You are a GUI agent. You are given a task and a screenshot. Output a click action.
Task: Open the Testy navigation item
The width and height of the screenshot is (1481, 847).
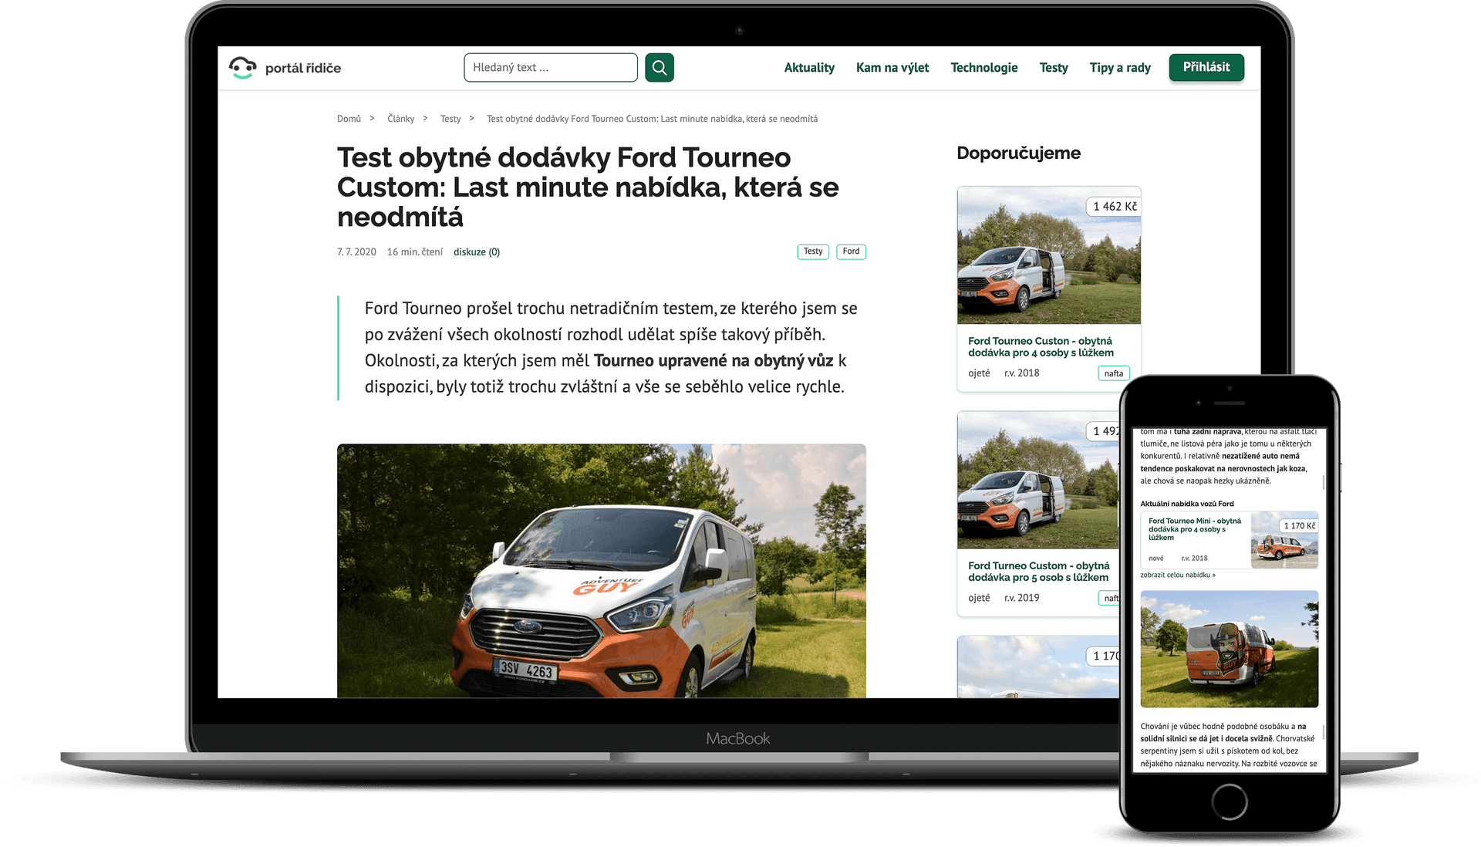coord(1054,68)
